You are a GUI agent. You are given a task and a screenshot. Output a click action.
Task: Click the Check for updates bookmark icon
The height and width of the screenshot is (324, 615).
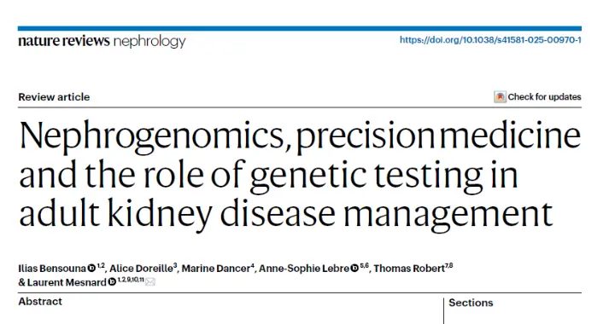tap(500, 96)
